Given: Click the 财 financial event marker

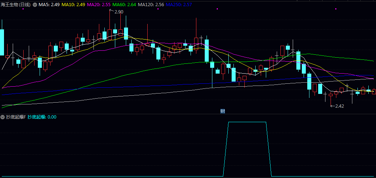Looking at the screenshot, I should point(223,111).
